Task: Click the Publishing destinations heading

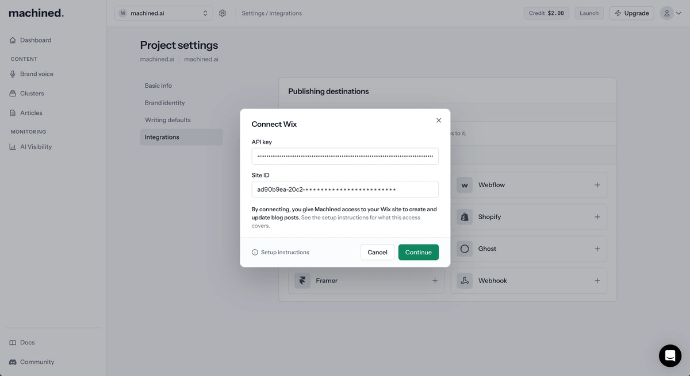Action: (328, 91)
